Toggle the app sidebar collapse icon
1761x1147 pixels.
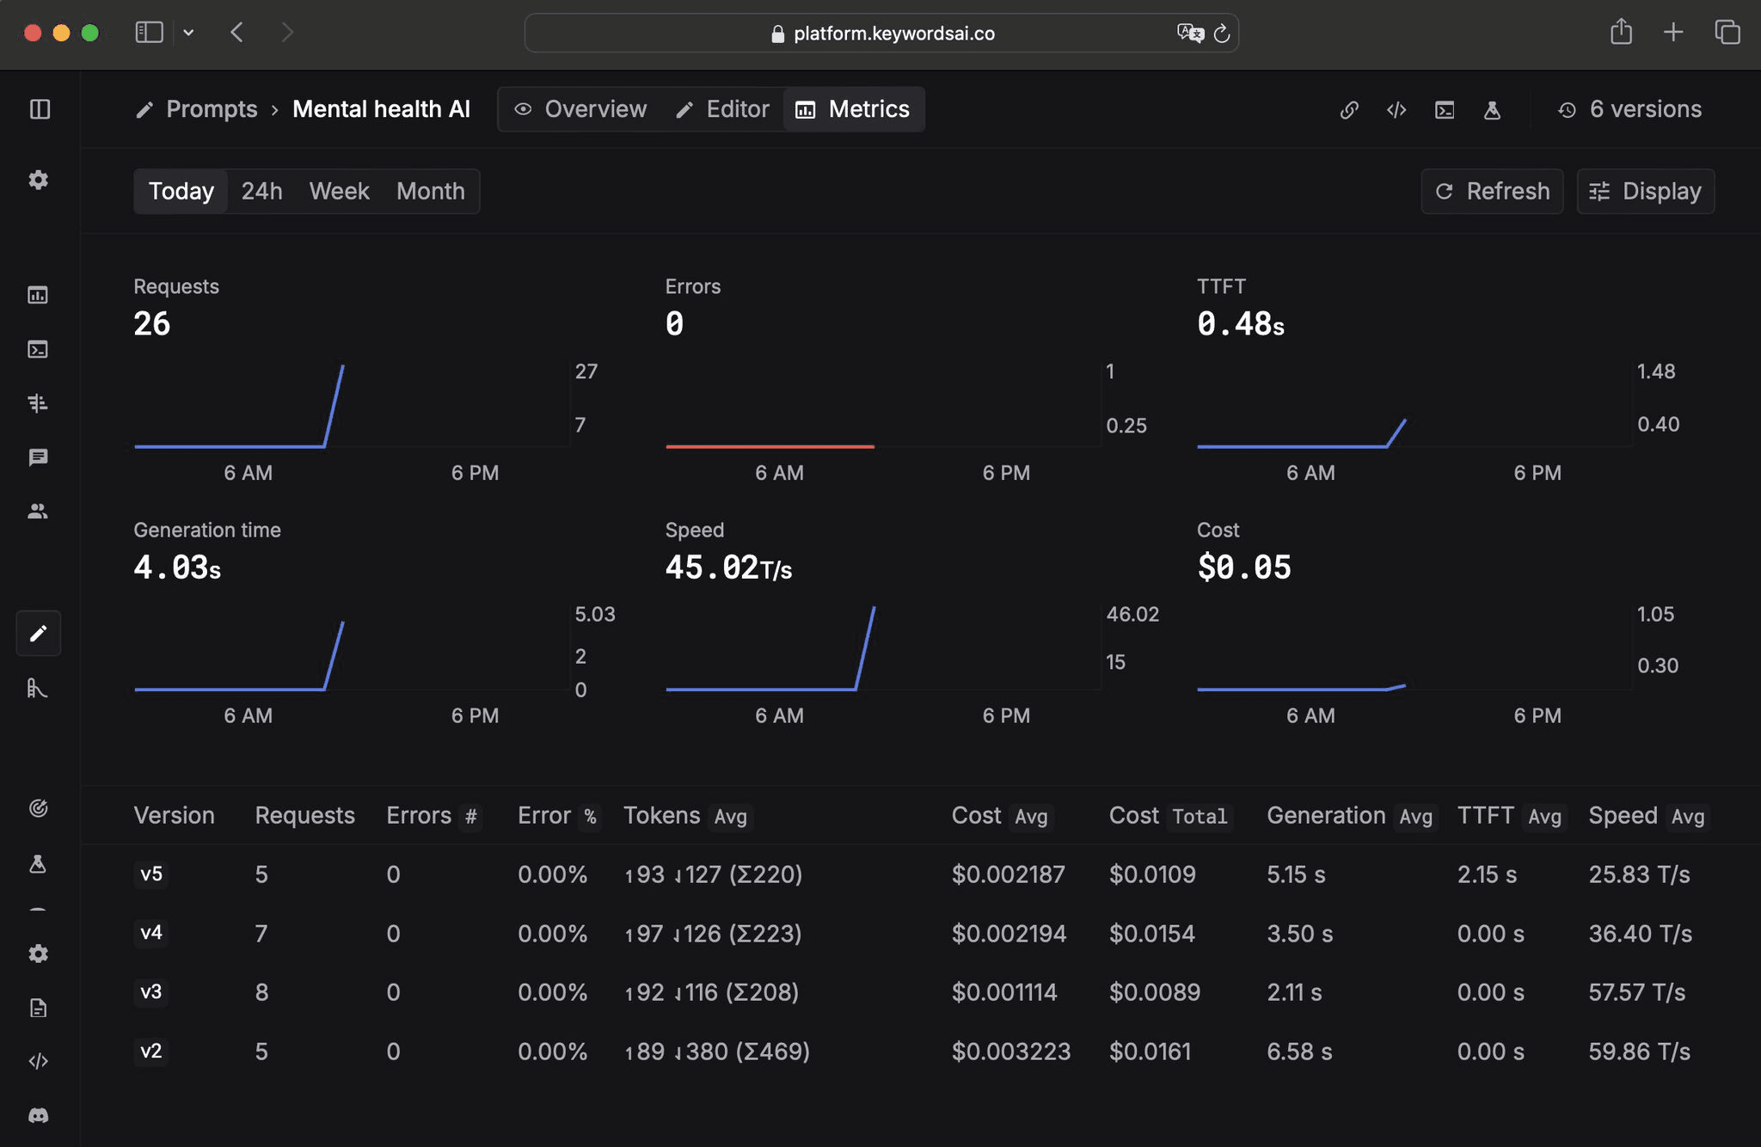click(x=40, y=109)
